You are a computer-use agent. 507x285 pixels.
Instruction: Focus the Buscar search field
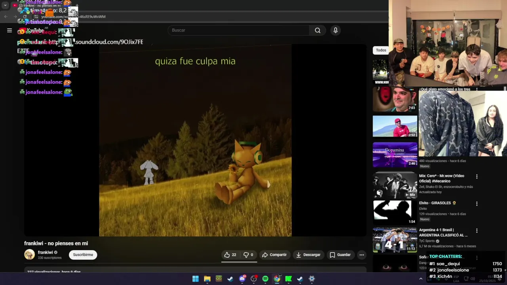pyautogui.click(x=239, y=30)
